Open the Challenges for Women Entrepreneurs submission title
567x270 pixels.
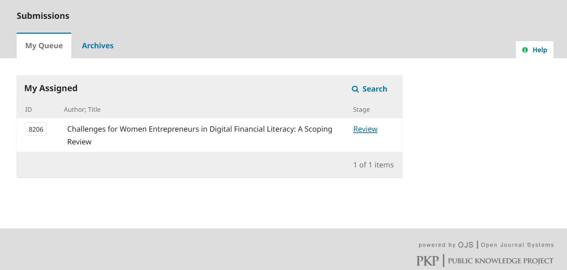[x=199, y=129]
